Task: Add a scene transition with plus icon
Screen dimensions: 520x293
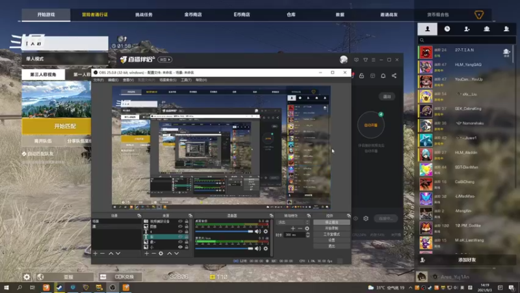Action: click(x=293, y=229)
